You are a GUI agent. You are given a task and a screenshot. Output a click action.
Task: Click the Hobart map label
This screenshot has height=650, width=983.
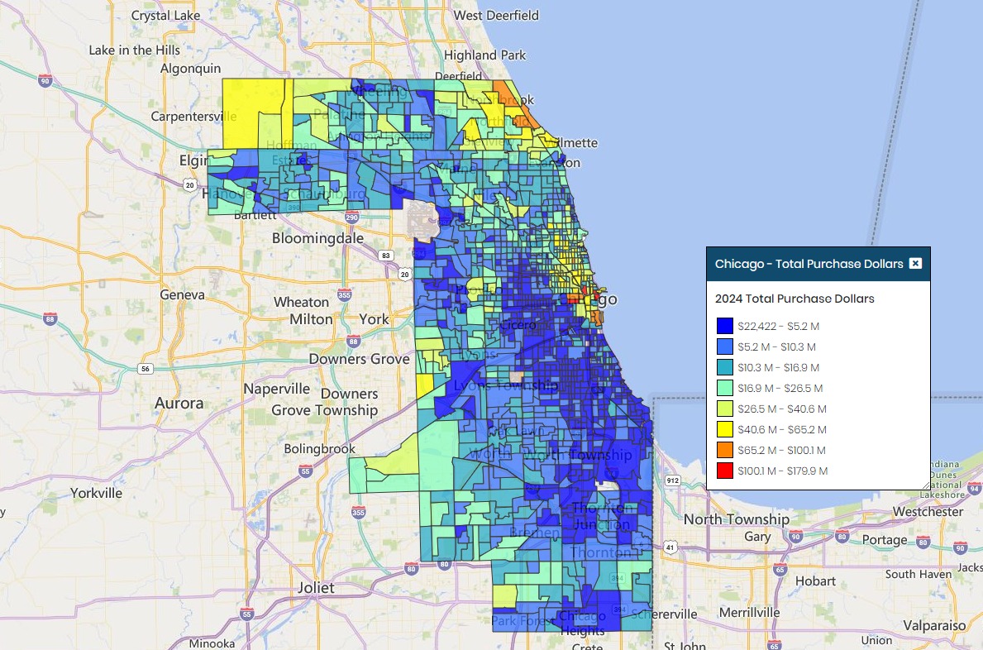pyautogui.click(x=815, y=581)
